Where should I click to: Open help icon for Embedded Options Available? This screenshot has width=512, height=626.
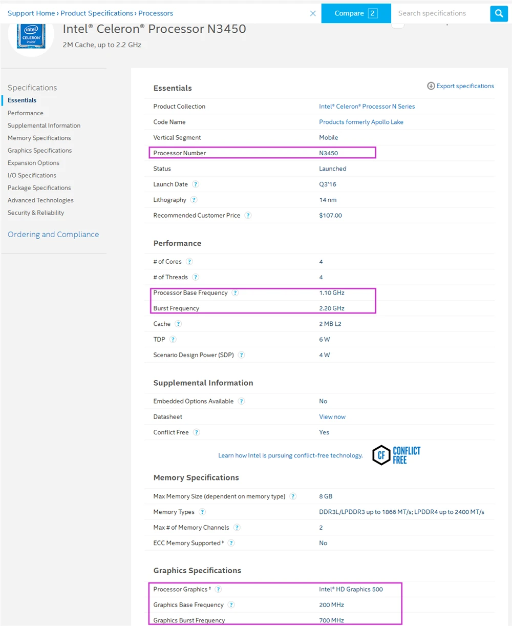pos(241,402)
